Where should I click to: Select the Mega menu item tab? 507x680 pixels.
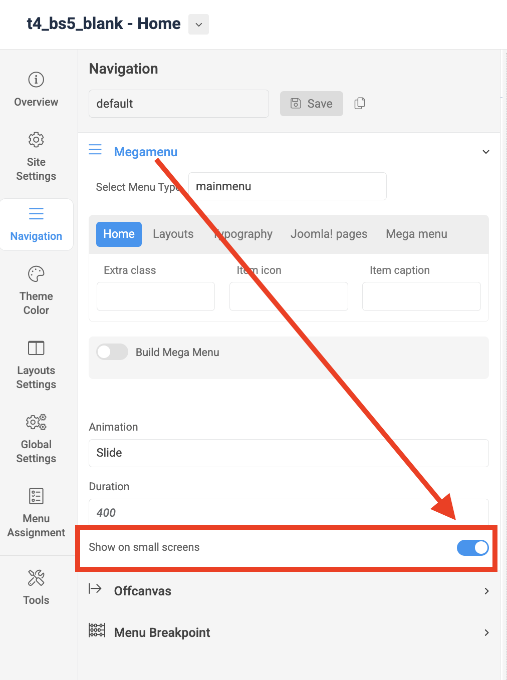click(x=416, y=234)
